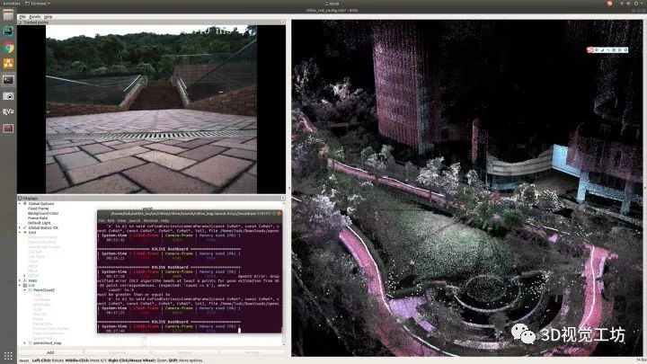The image size is (647, 364).
Task: Open the RViz Help menu
Action: [x=48, y=16]
